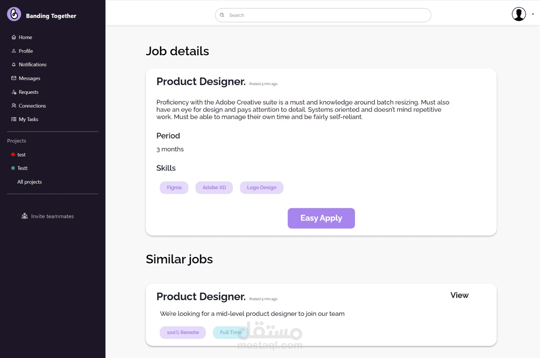Click the Banding Together logo icon

[x=14, y=14]
